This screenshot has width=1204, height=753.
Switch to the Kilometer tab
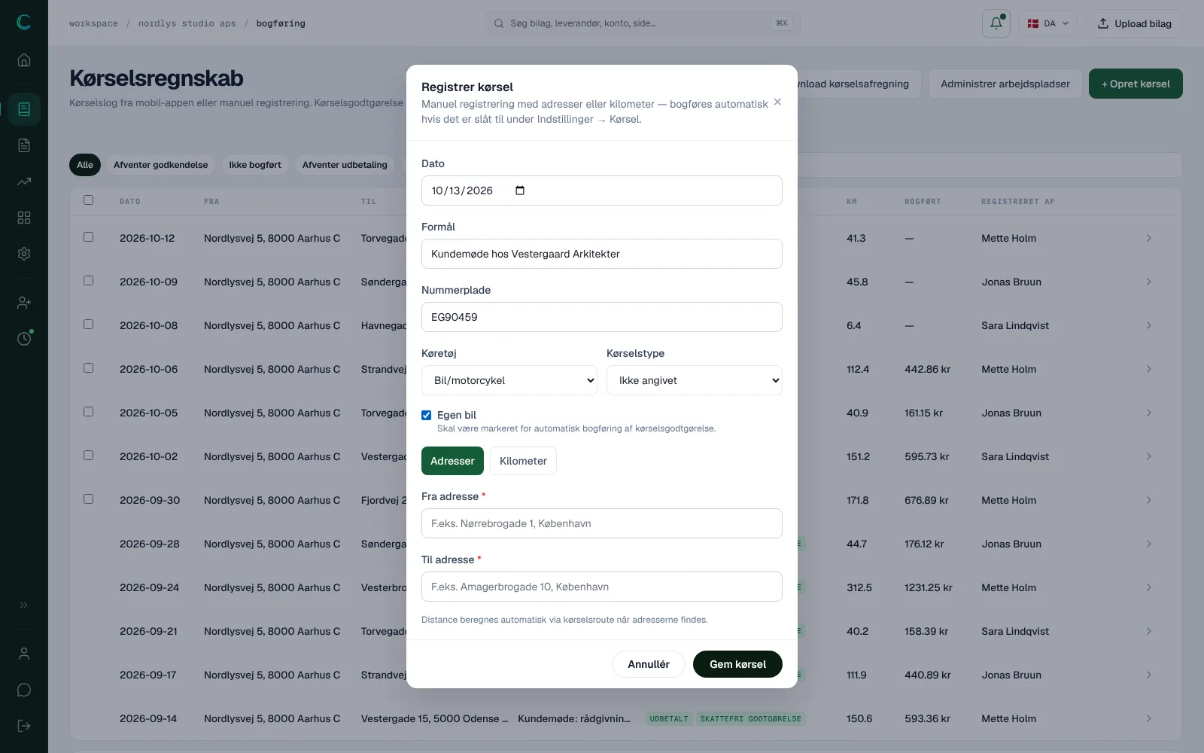523,461
